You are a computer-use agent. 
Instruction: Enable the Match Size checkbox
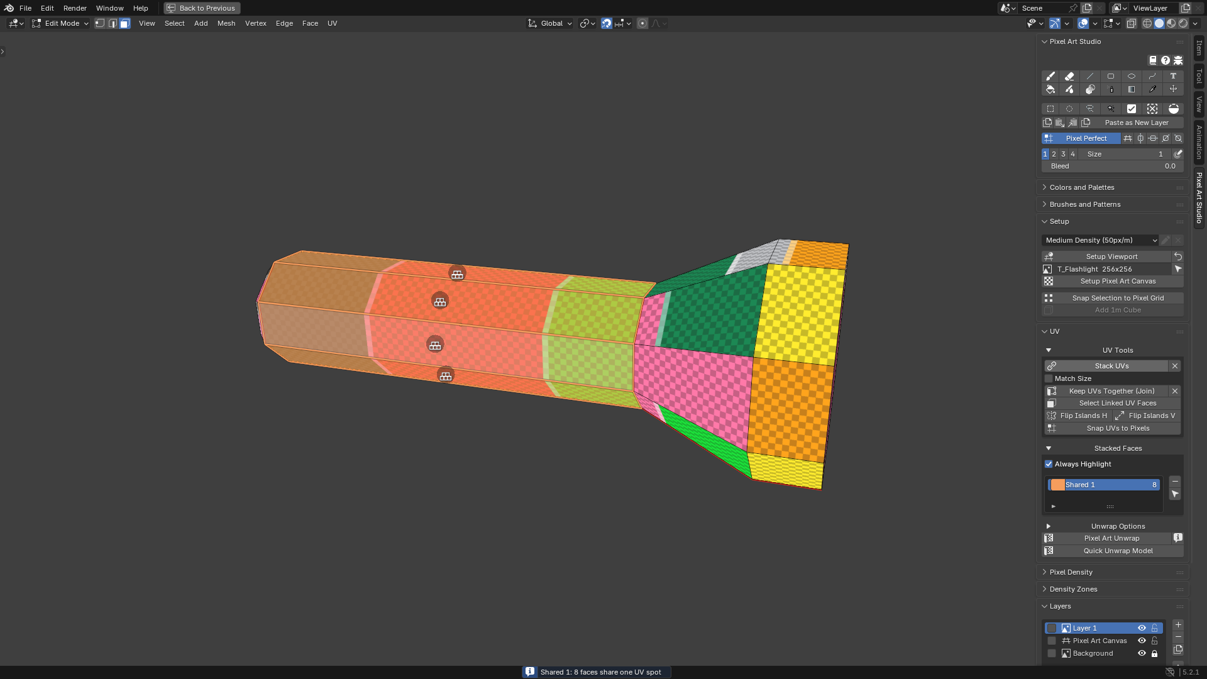1049,378
